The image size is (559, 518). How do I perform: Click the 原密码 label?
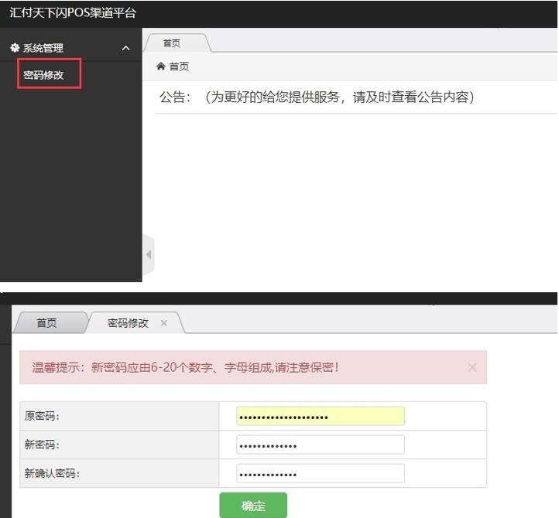pyautogui.click(x=42, y=416)
